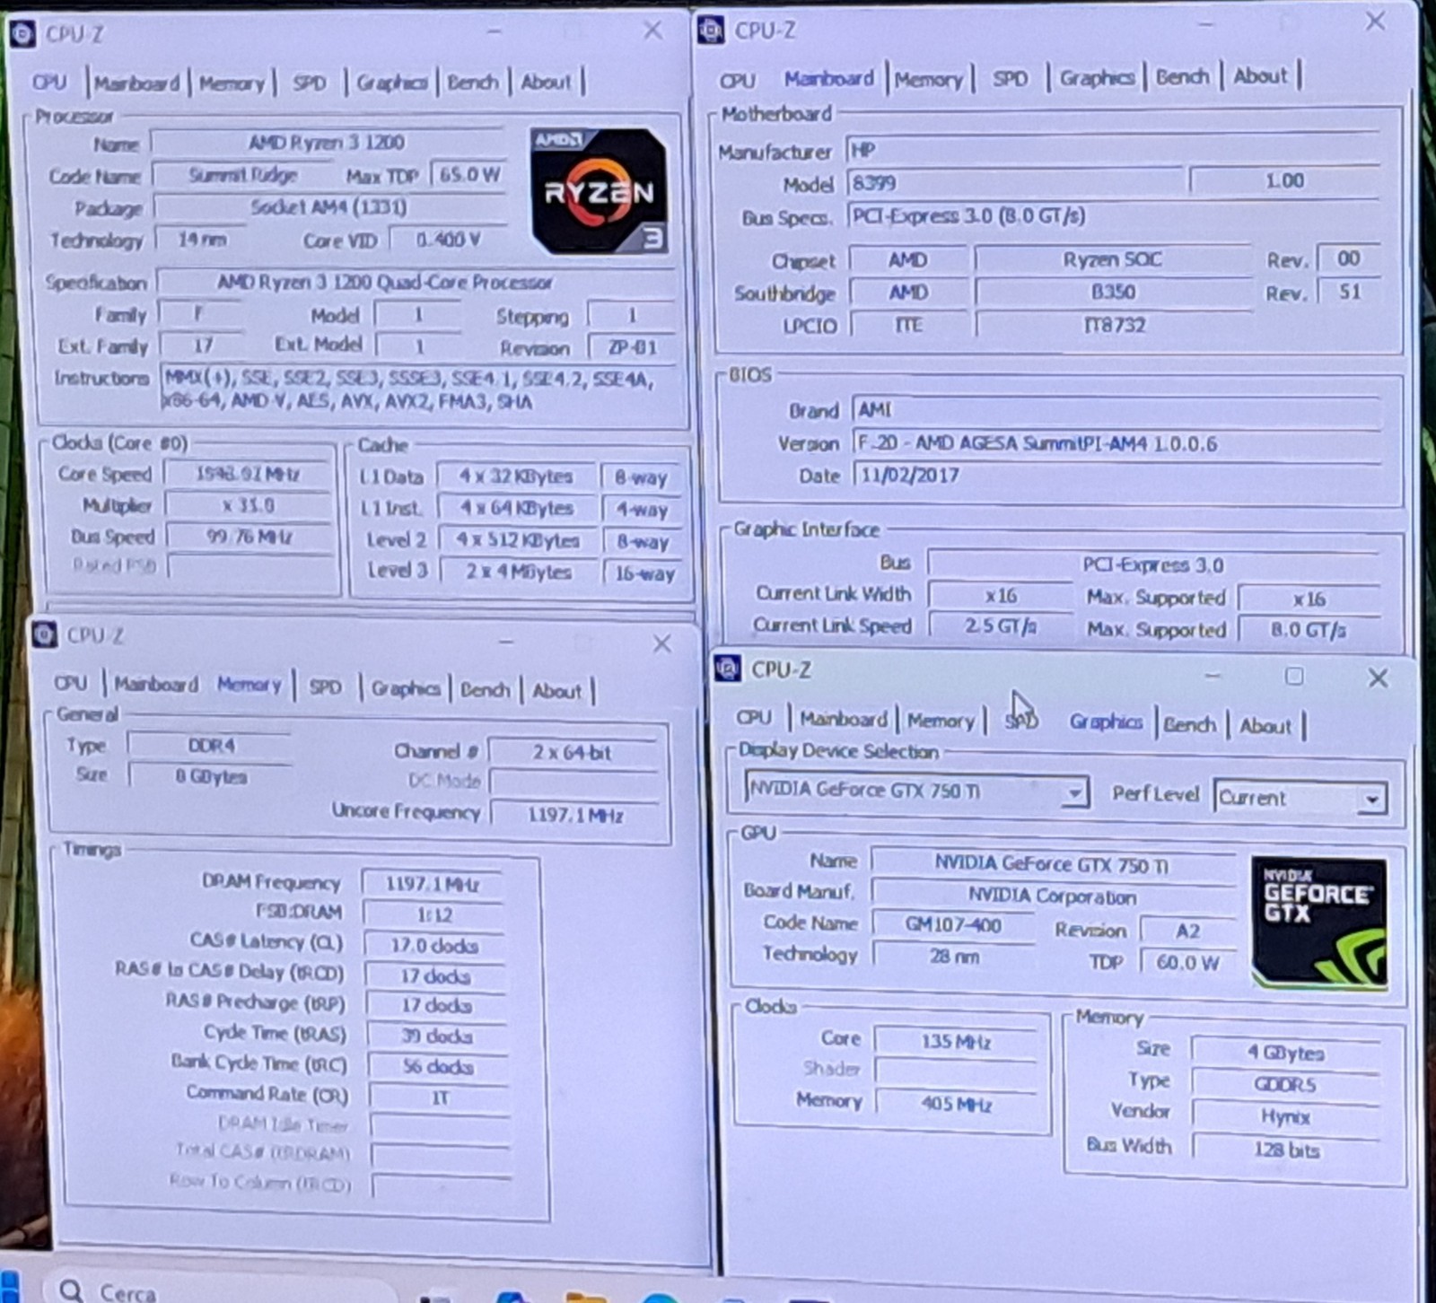Open Memory tab in the Processor window

coord(232,83)
